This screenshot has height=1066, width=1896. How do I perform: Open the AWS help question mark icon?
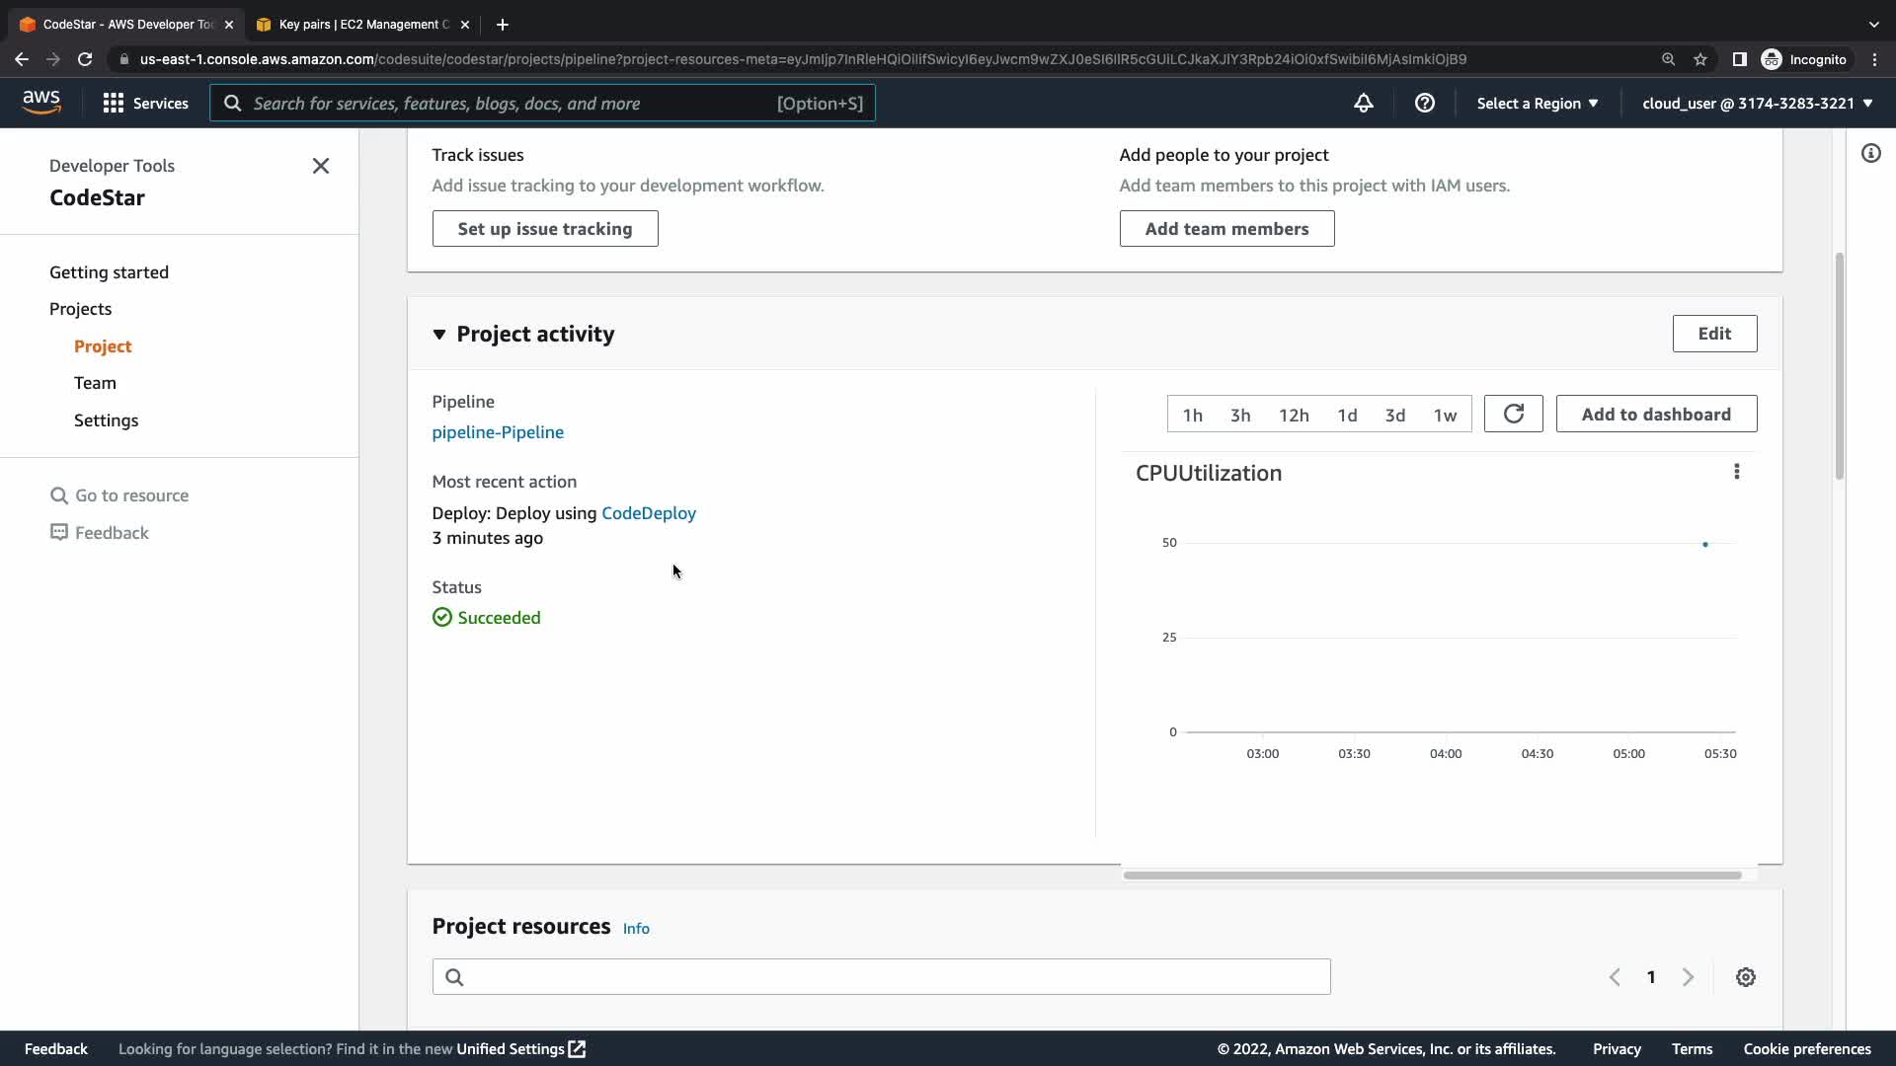[1424, 103]
